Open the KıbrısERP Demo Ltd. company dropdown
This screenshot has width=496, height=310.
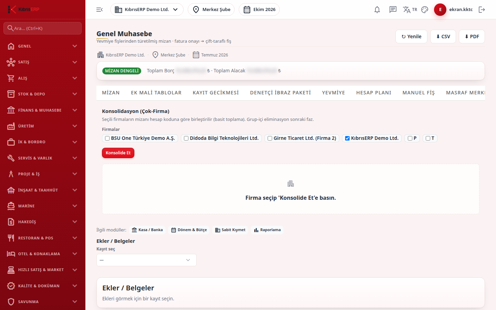tap(147, 10)
